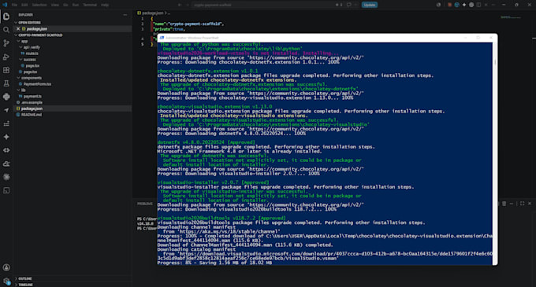This screenshot has width=536, height=287.
Task: Open the Source Control view
Action: click(6, 43)
